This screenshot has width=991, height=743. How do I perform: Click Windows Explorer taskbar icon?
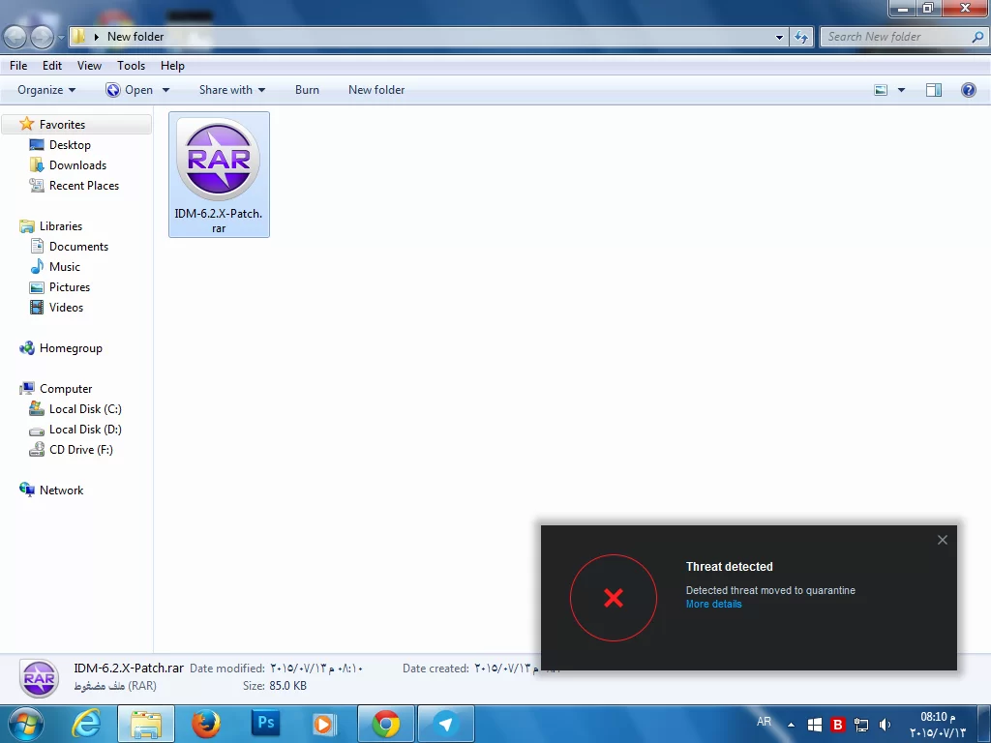tap(146, 724)
